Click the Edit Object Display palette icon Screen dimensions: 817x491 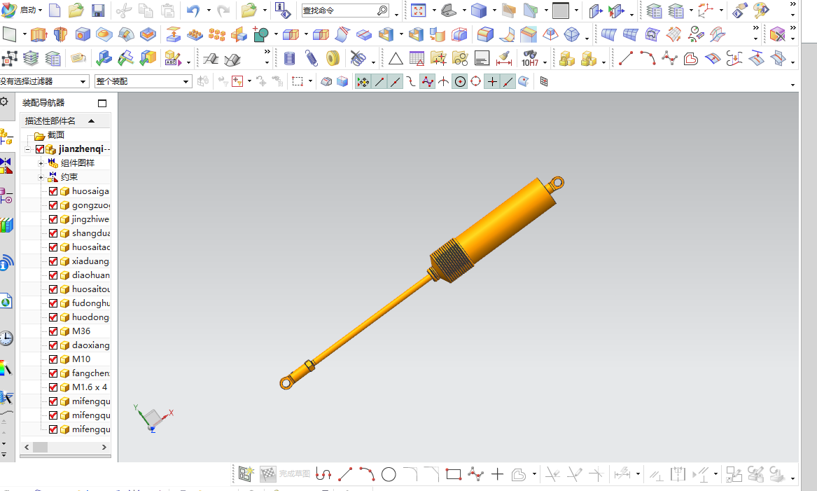click(761, 10)
